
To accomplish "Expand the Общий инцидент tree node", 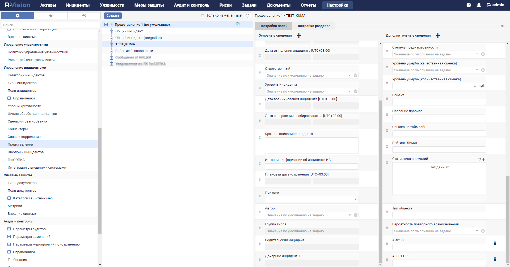I will click(x=111, y=32).
